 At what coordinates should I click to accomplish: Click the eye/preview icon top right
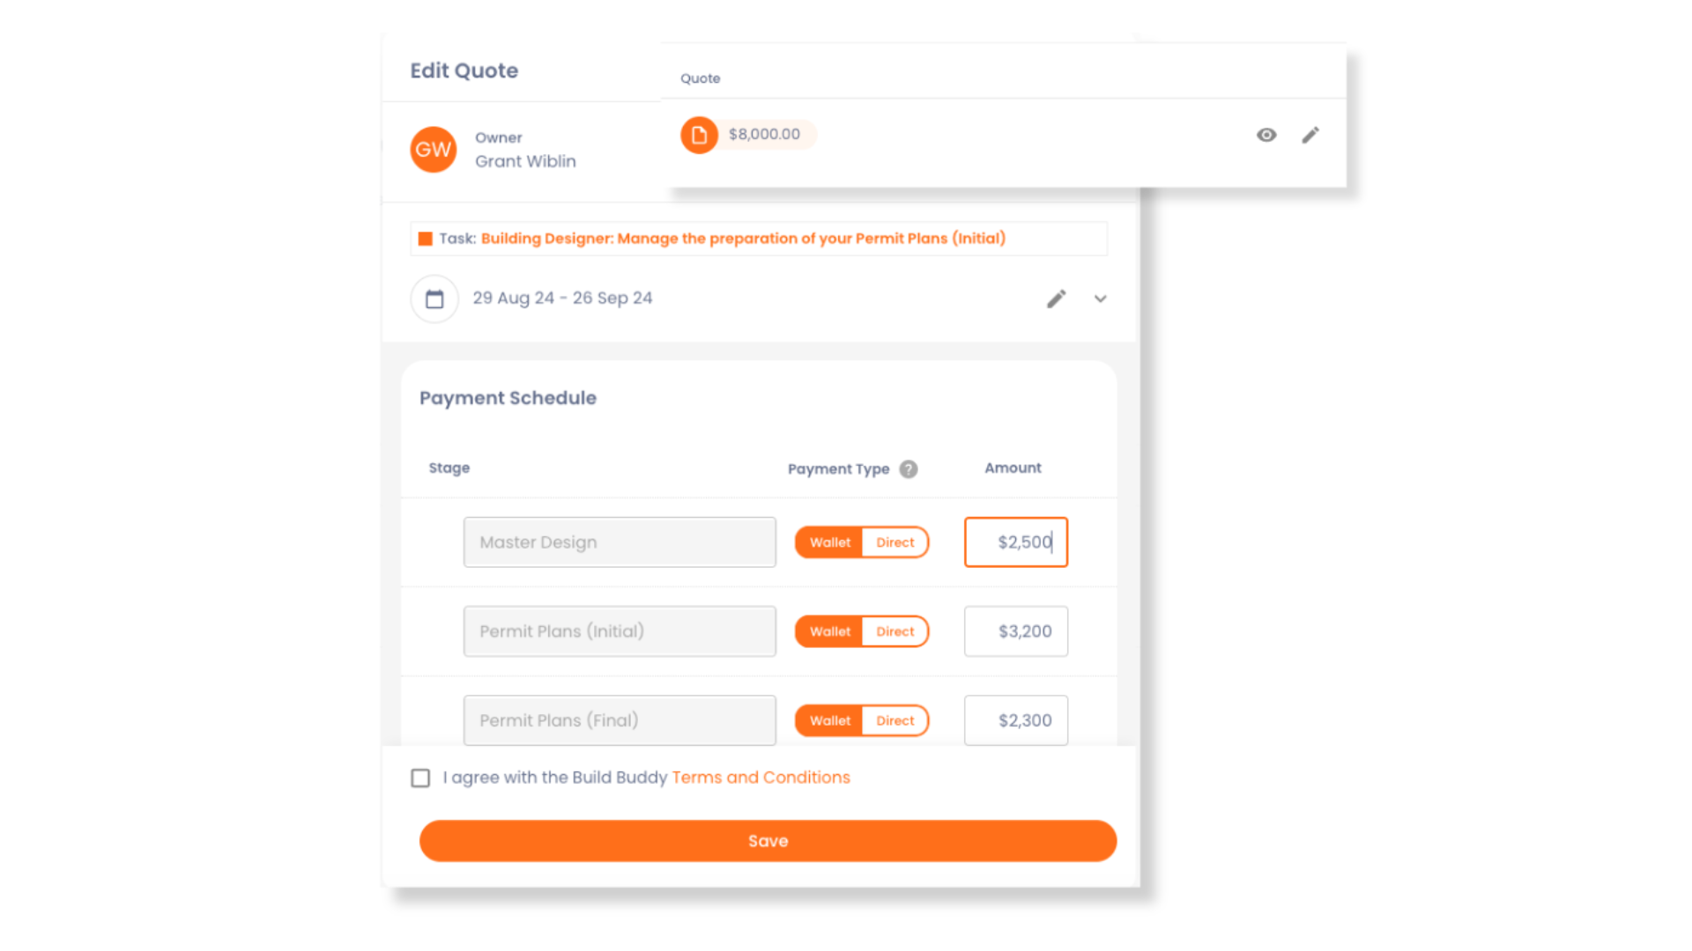click(x=1265, y=135)
